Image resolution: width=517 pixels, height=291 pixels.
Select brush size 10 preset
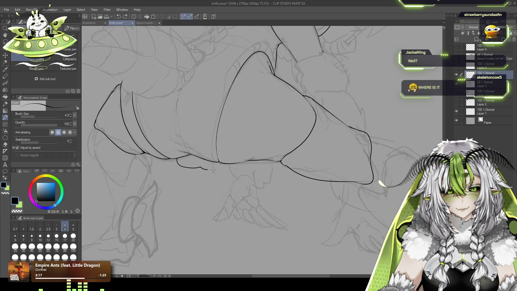40,238
